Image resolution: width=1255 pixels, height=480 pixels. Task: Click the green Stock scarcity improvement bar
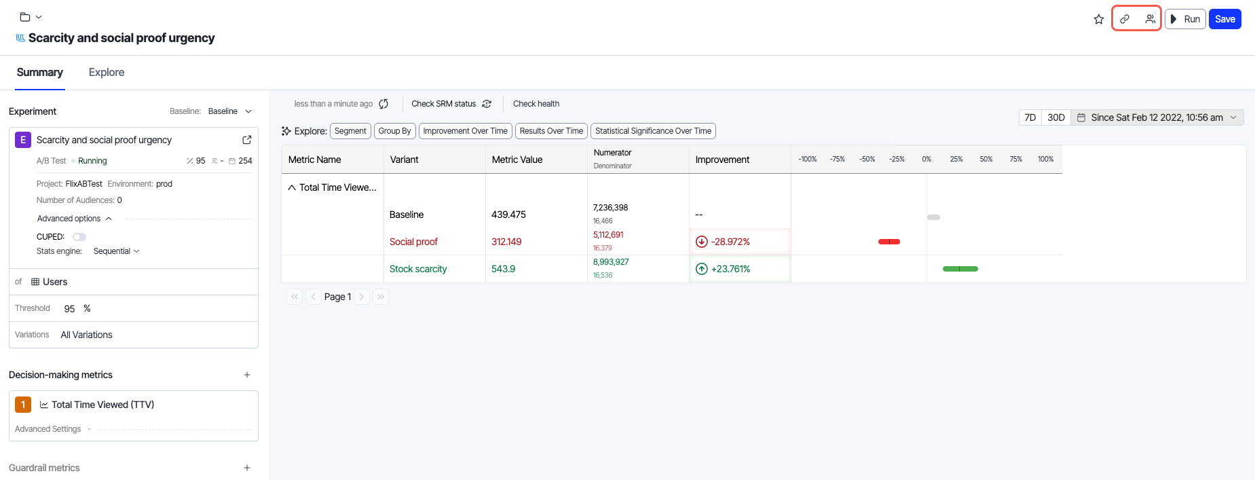pyautogui.click(x=960, y=269)
